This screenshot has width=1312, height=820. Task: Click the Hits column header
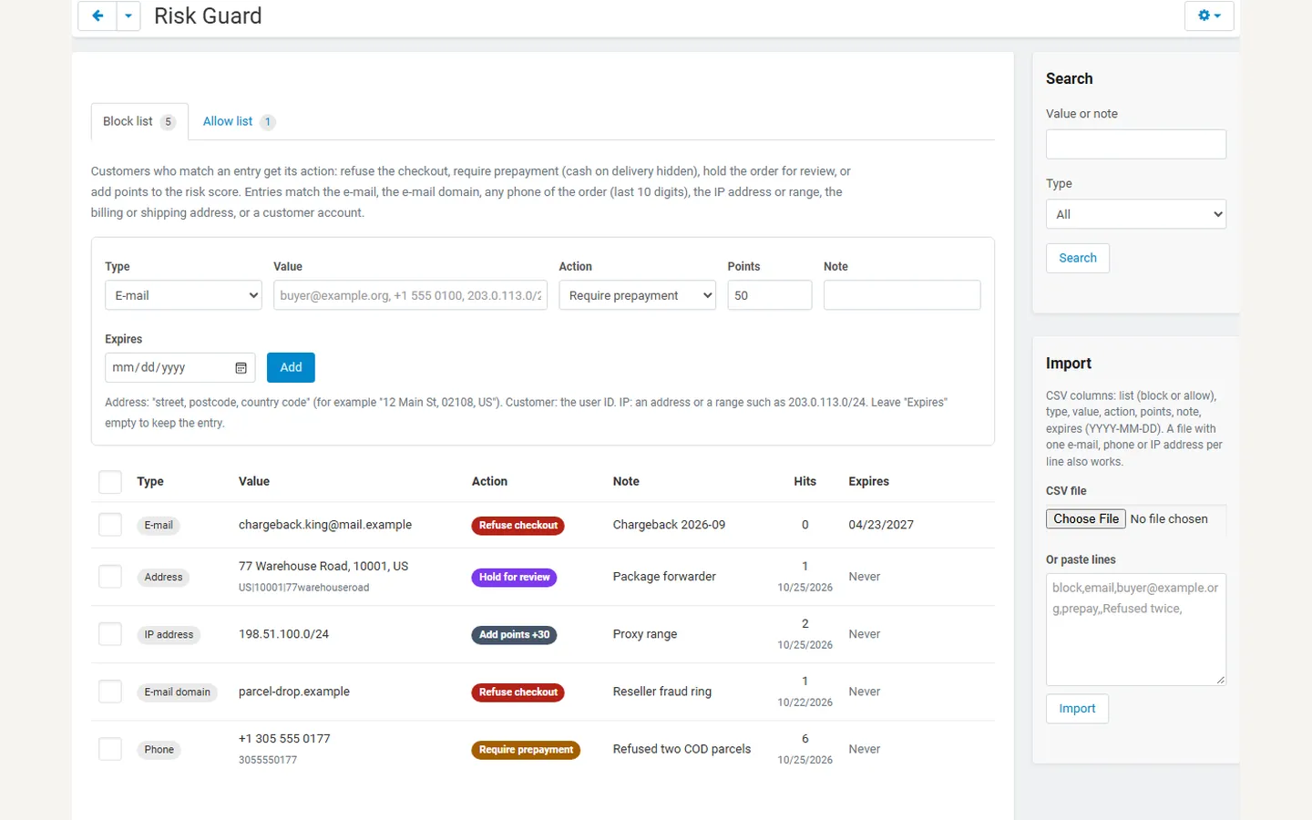click(x=805, y=481)
